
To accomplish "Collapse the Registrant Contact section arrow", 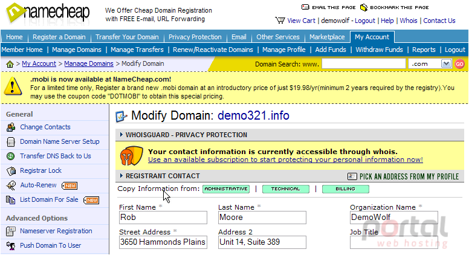I will coord(121,176).
